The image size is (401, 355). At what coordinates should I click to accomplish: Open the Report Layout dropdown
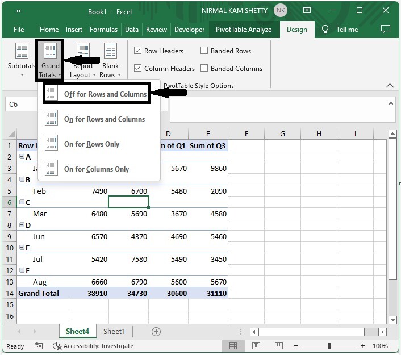point(82,60)
